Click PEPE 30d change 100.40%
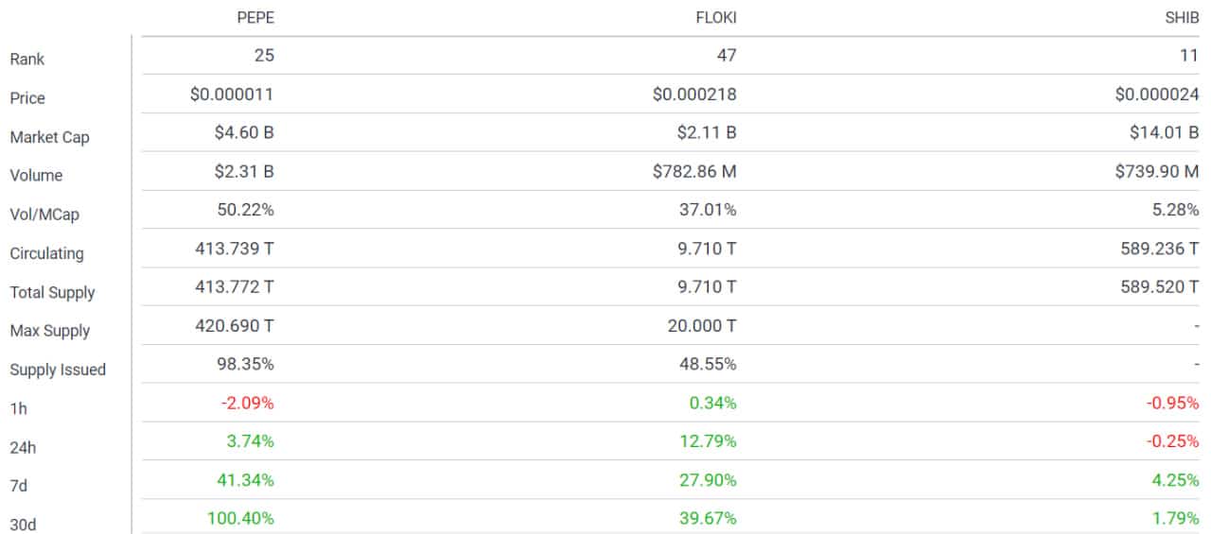1211x534 pixels. 240,518
